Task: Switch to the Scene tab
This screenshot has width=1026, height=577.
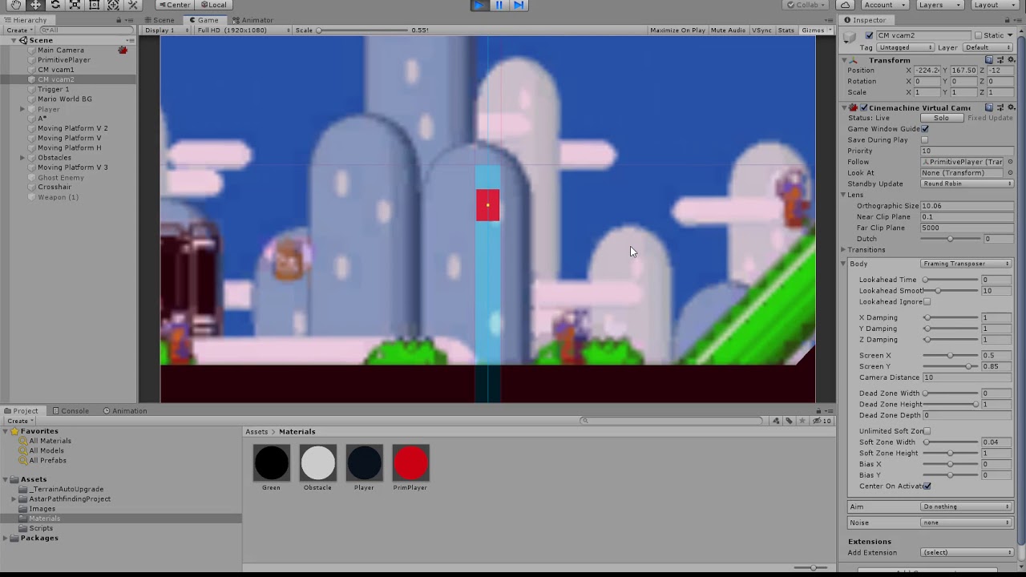Action: [x=159, y=20]
